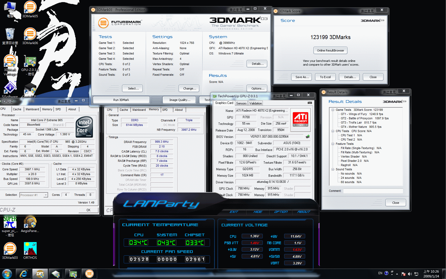This screenshot has height=279, width=446.
Task: Click the 3DMark orange taskbar button
Action: (89, 274)
